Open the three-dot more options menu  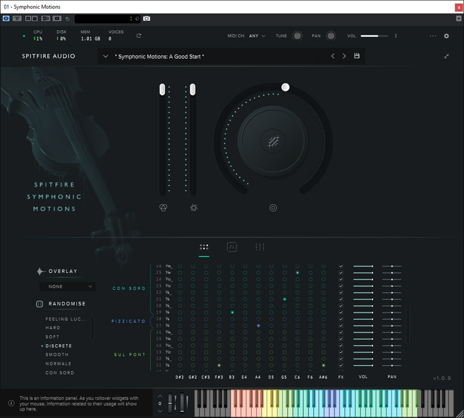tap(433, 36)
